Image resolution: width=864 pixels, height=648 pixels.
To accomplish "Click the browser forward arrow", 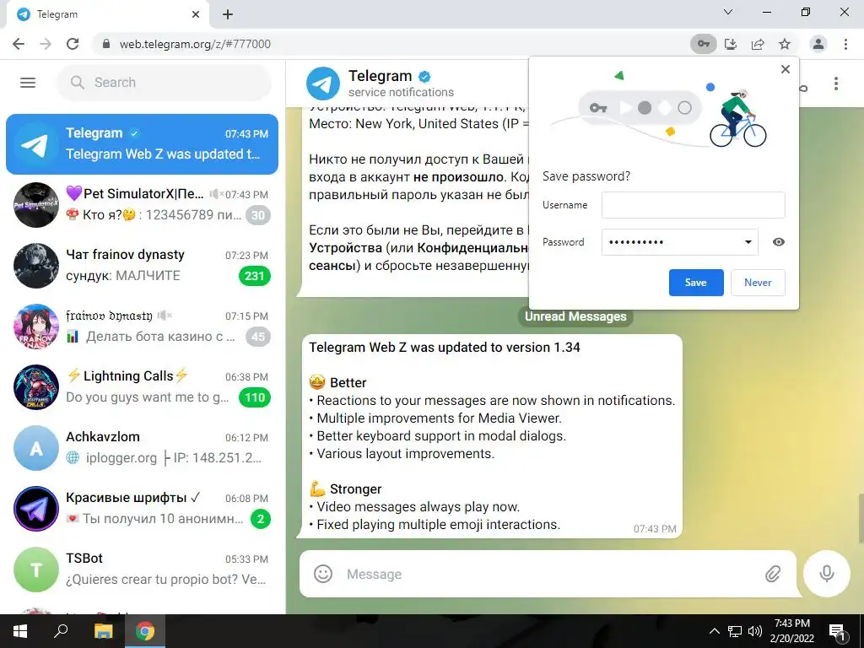I will pyautogui.click(x=46, y=44).
